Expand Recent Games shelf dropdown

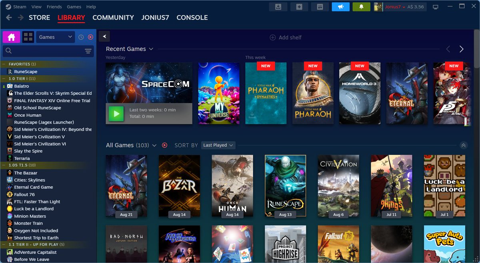pyautogui.click(x=151, y=49)
